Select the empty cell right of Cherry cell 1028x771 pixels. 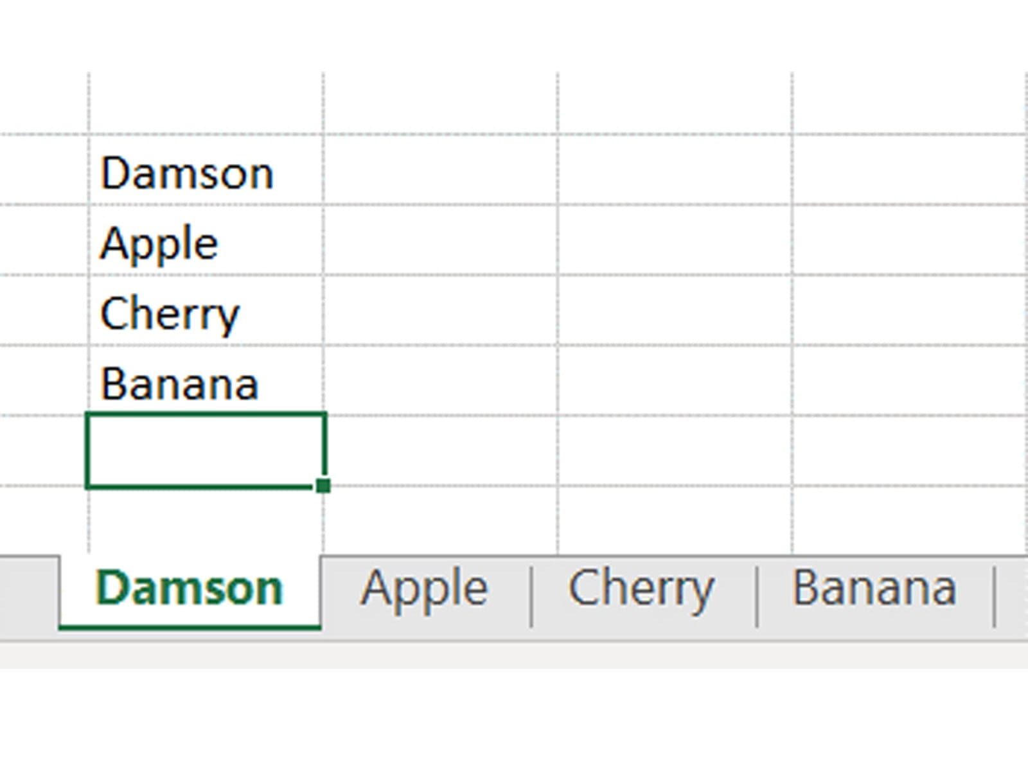coord(440,311)
